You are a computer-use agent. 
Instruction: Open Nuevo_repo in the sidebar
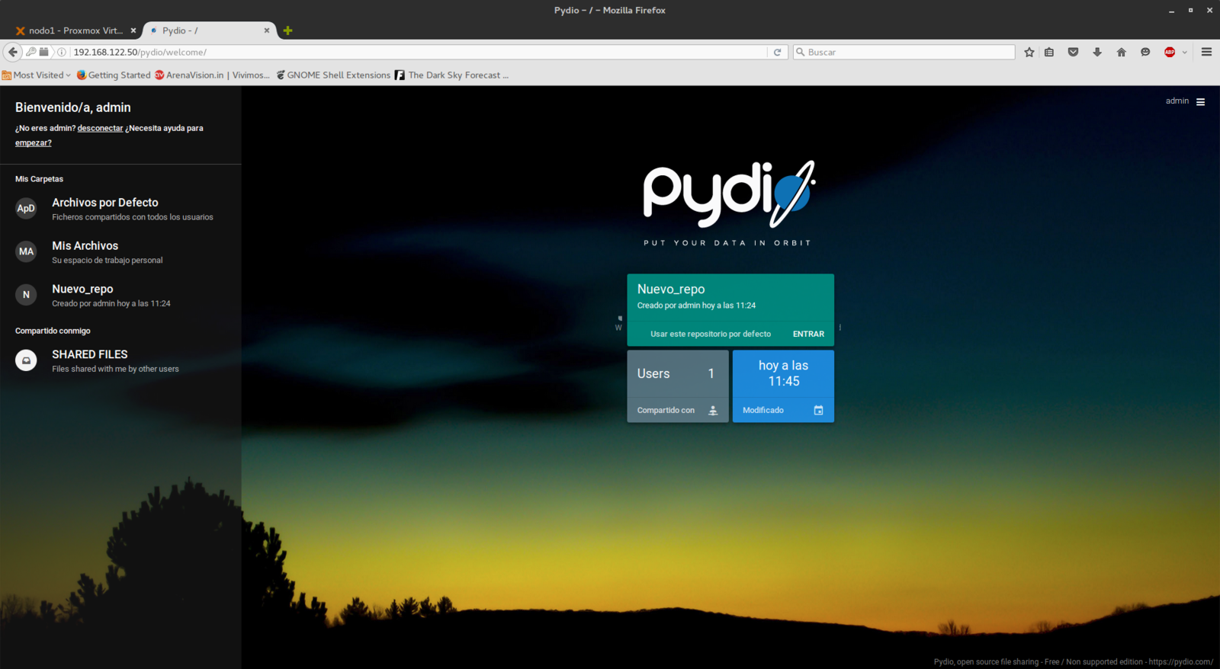coord(120,296)
